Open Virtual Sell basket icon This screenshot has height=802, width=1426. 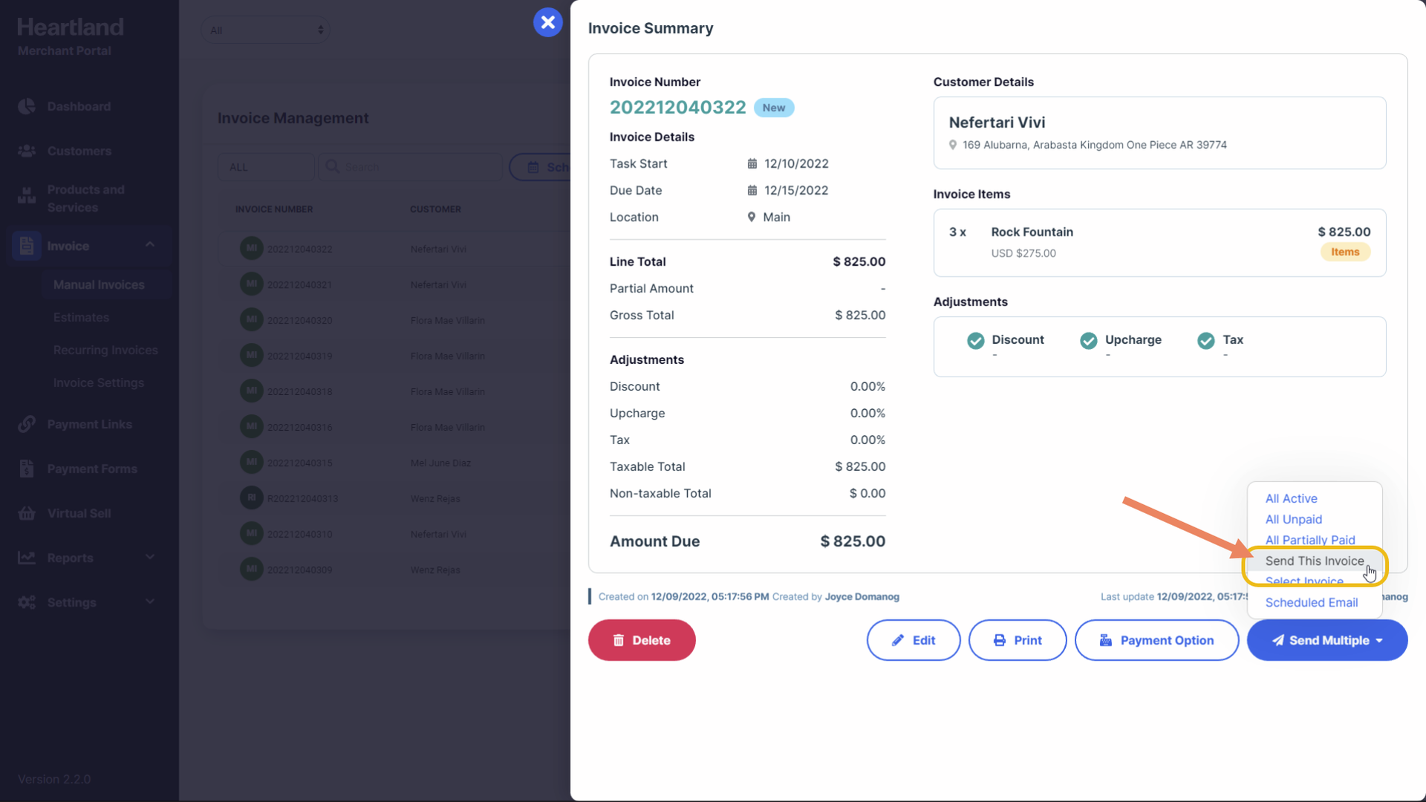27,513
